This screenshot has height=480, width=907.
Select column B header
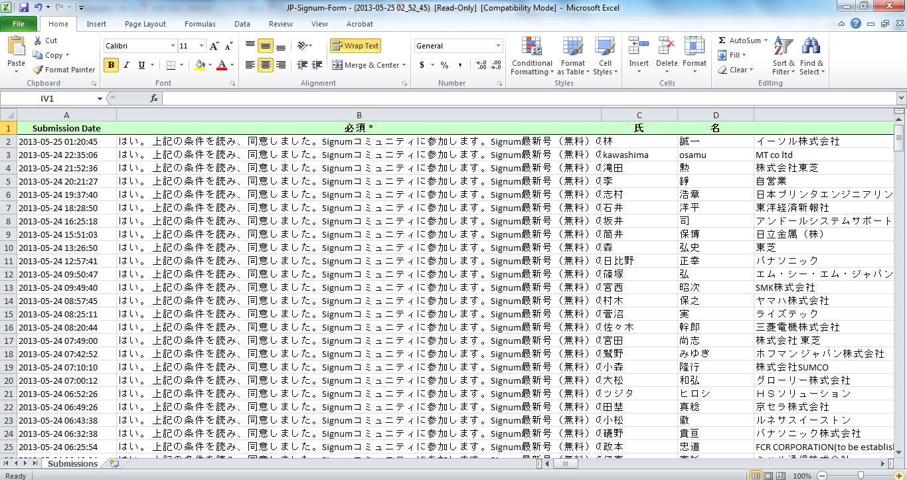click(359, 116)
